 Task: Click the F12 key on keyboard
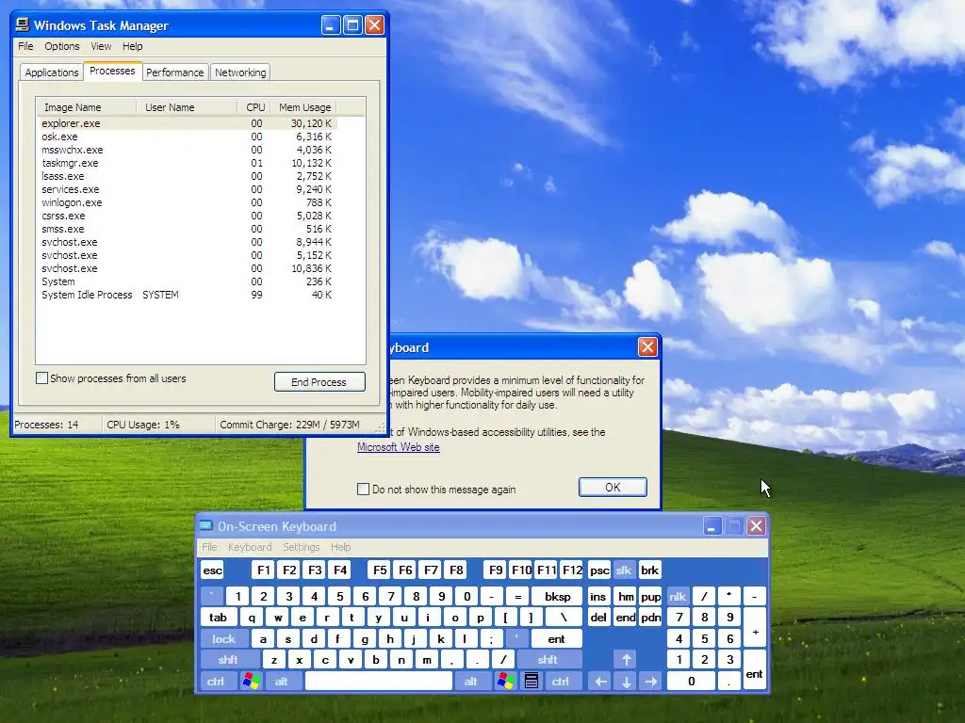(572, 570)
